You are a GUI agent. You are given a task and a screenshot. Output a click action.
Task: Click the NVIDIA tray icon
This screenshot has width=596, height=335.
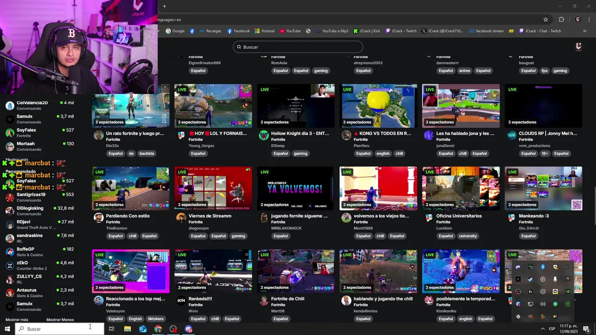(568, 291)
